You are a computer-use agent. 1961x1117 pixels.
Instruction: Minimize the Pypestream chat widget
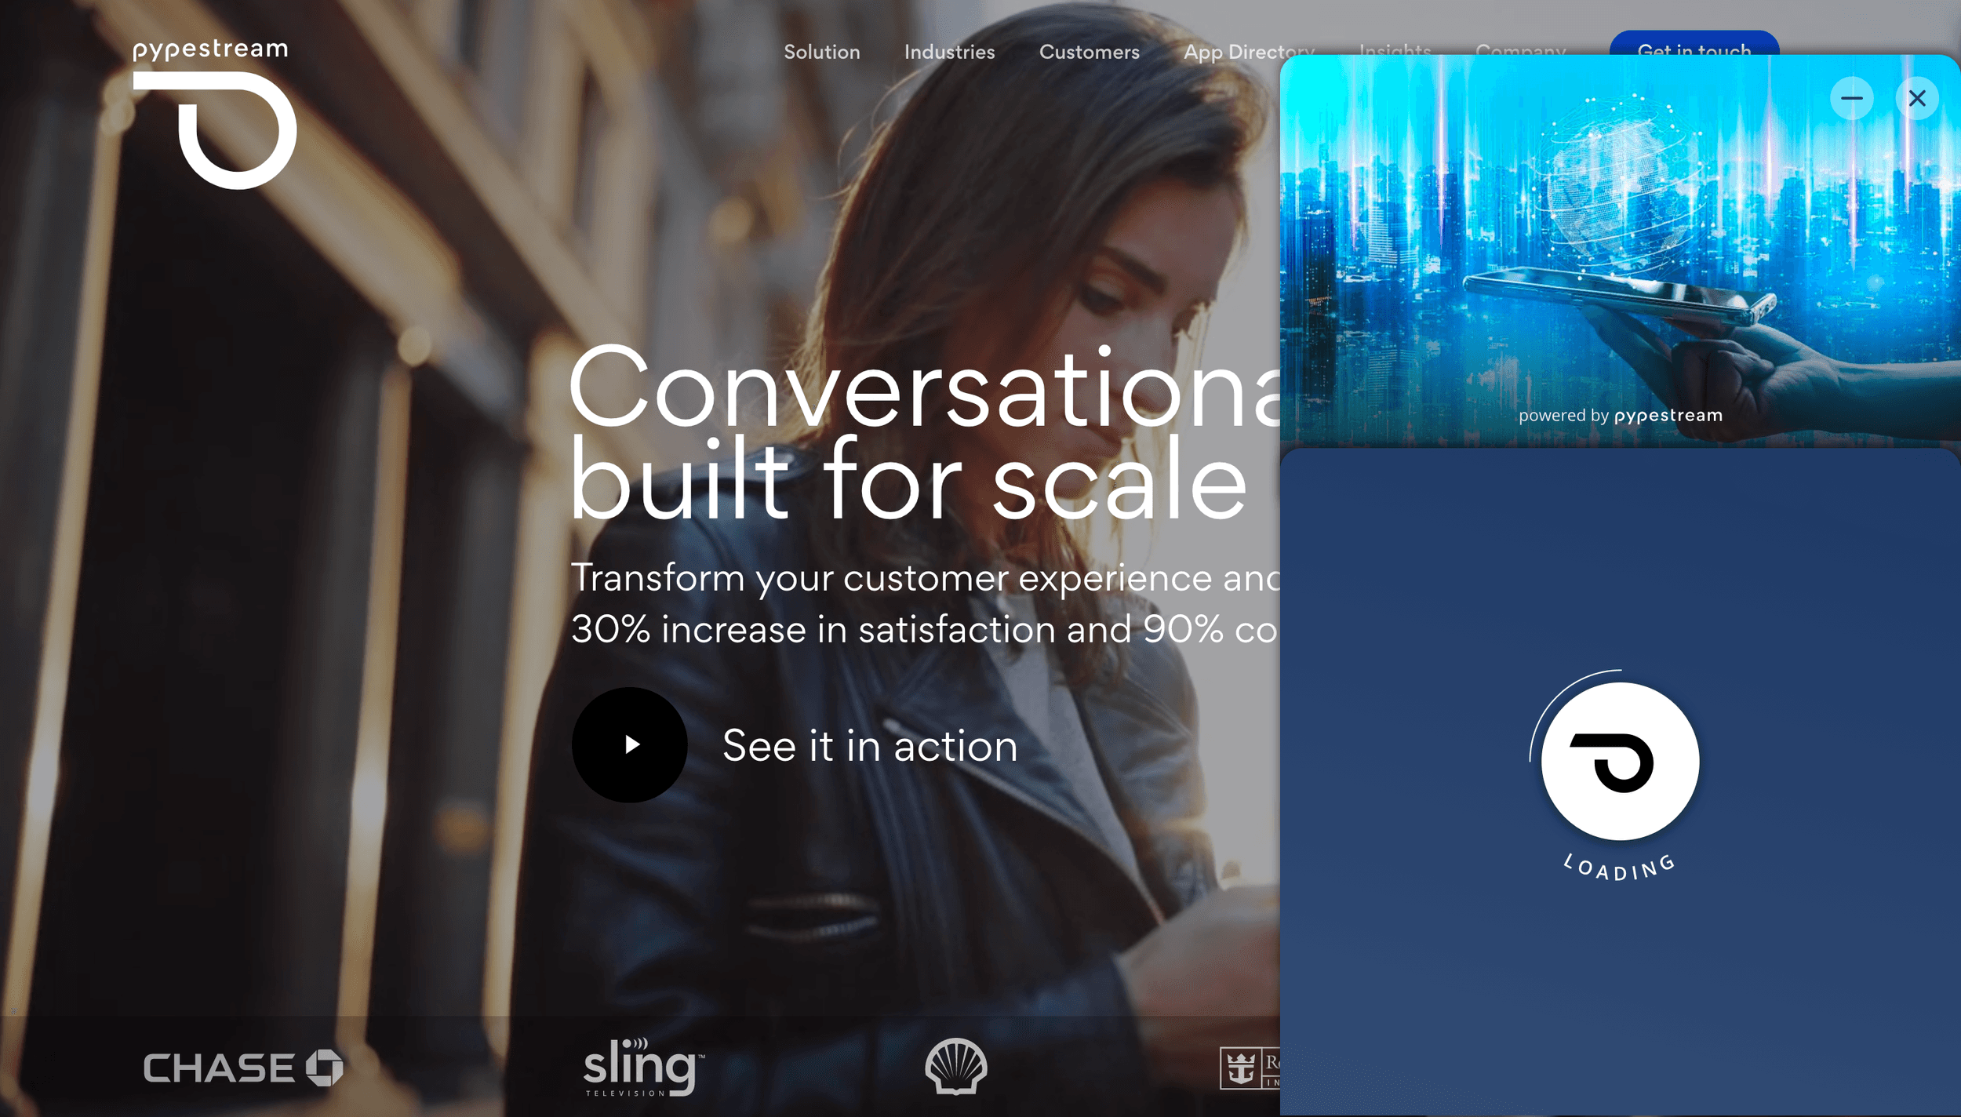pyautogui.click(x=1851, y=98)
